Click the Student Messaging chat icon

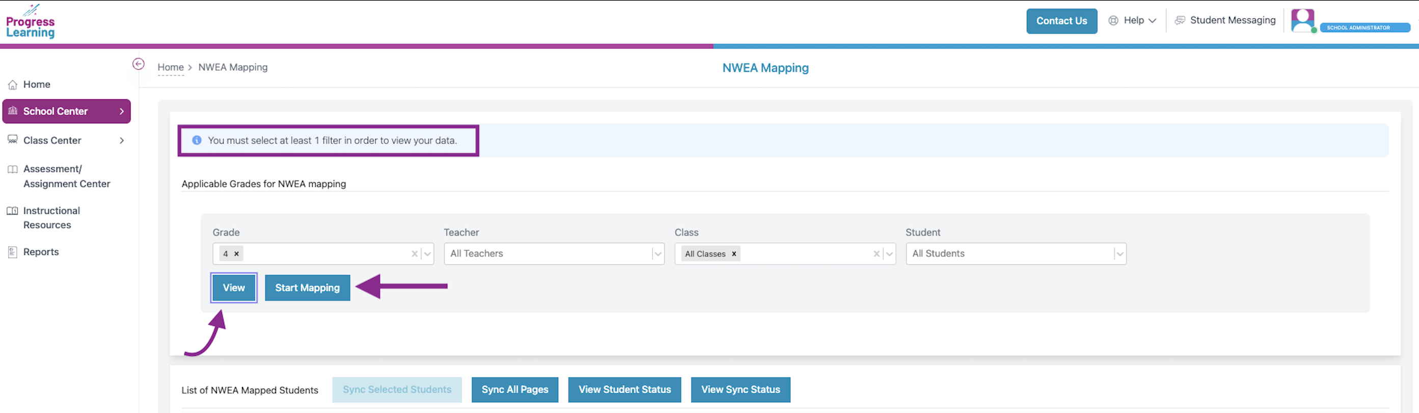(x=1180, y=20)
